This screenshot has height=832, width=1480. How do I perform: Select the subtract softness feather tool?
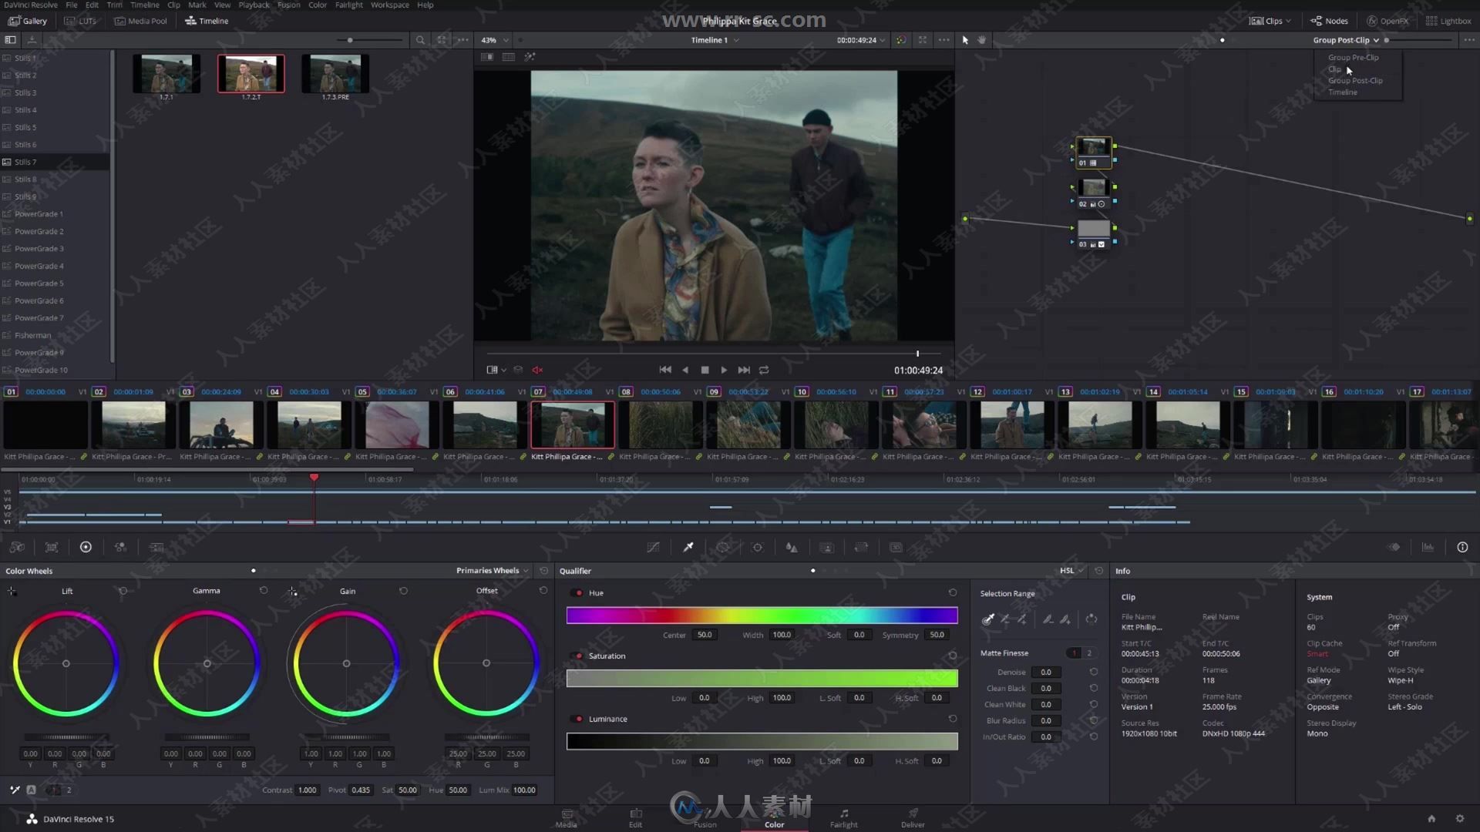point(1048,619)
